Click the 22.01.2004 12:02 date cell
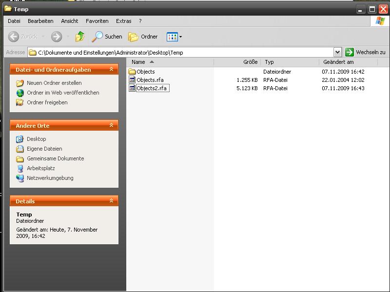 click(x=343, y=80)
